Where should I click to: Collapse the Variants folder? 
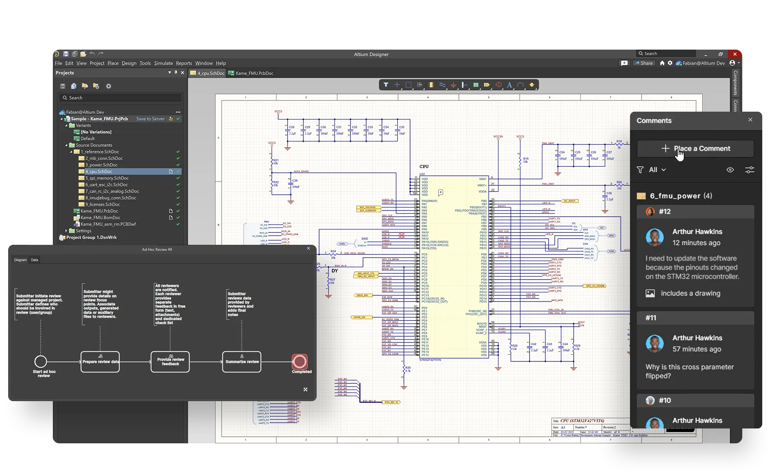coord(66,126)
